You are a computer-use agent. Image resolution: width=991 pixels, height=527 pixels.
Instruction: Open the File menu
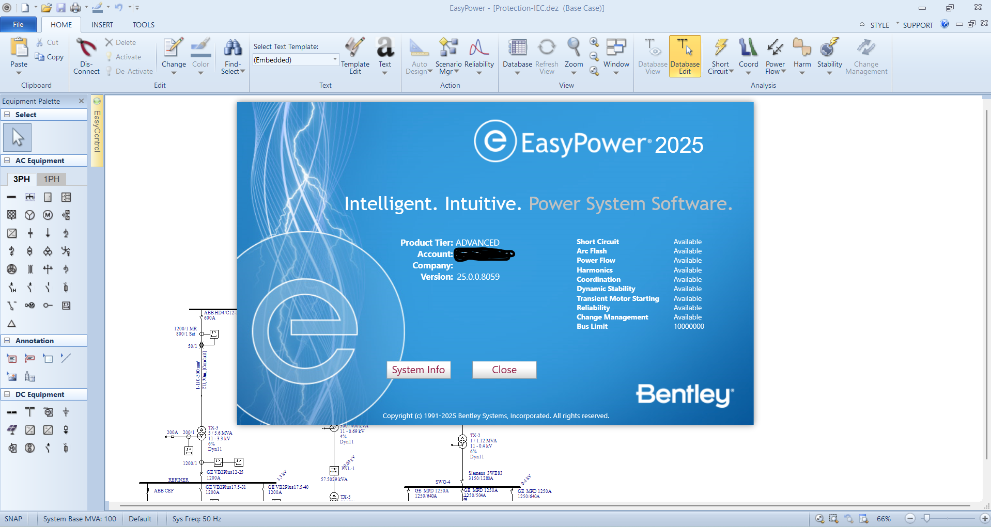point(18,25)
